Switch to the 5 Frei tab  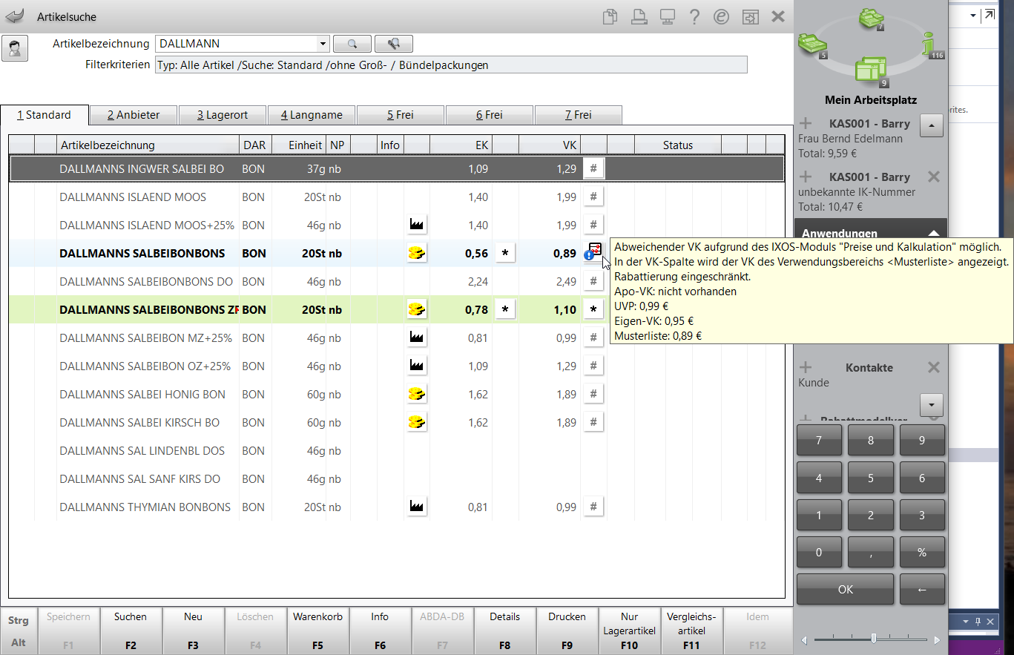point(401,115)
